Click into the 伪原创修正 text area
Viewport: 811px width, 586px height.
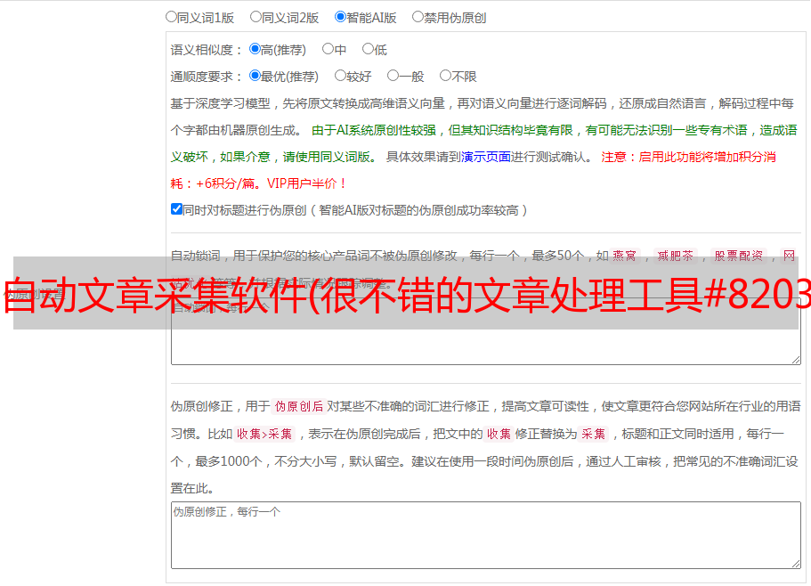(486, 535)
